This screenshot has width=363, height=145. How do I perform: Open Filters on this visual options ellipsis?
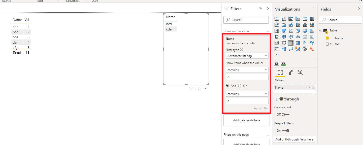tap(267, 31)
